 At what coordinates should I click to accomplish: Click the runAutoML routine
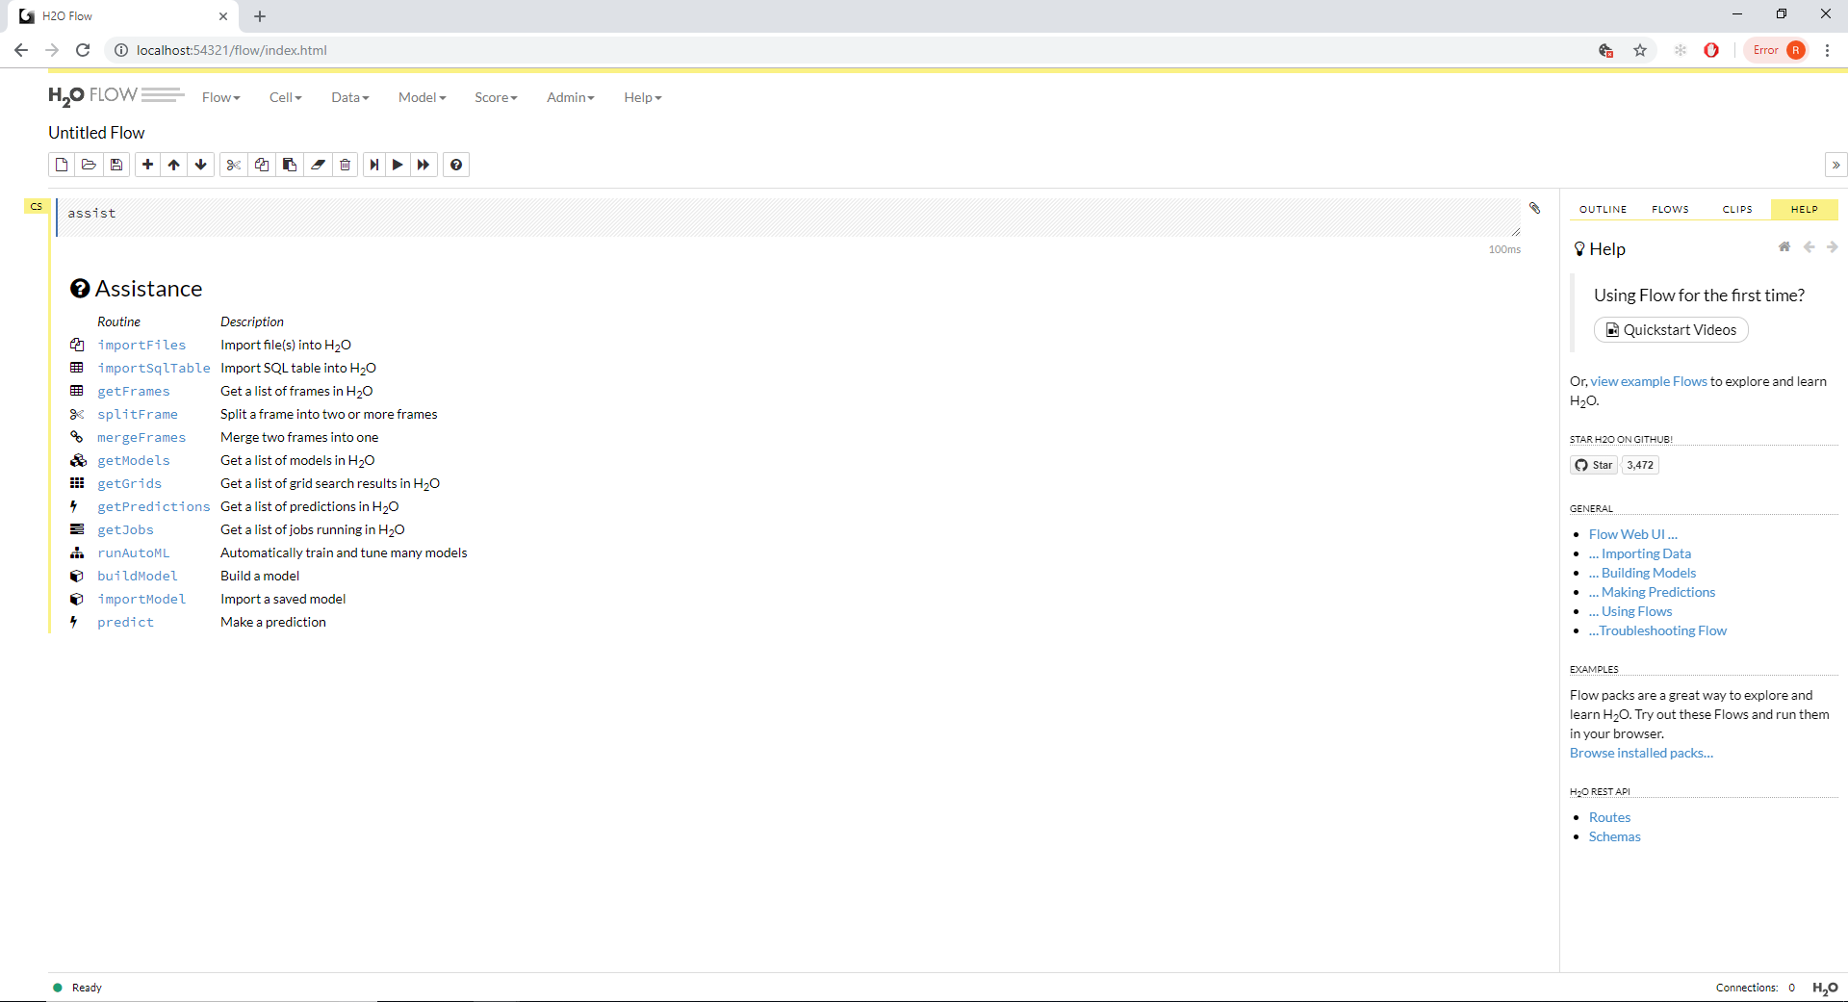click(x=133, y=552)
